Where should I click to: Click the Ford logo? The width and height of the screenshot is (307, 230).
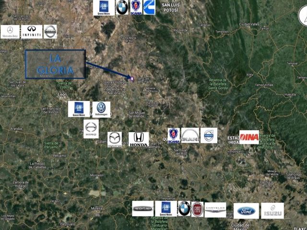(246, 211)
